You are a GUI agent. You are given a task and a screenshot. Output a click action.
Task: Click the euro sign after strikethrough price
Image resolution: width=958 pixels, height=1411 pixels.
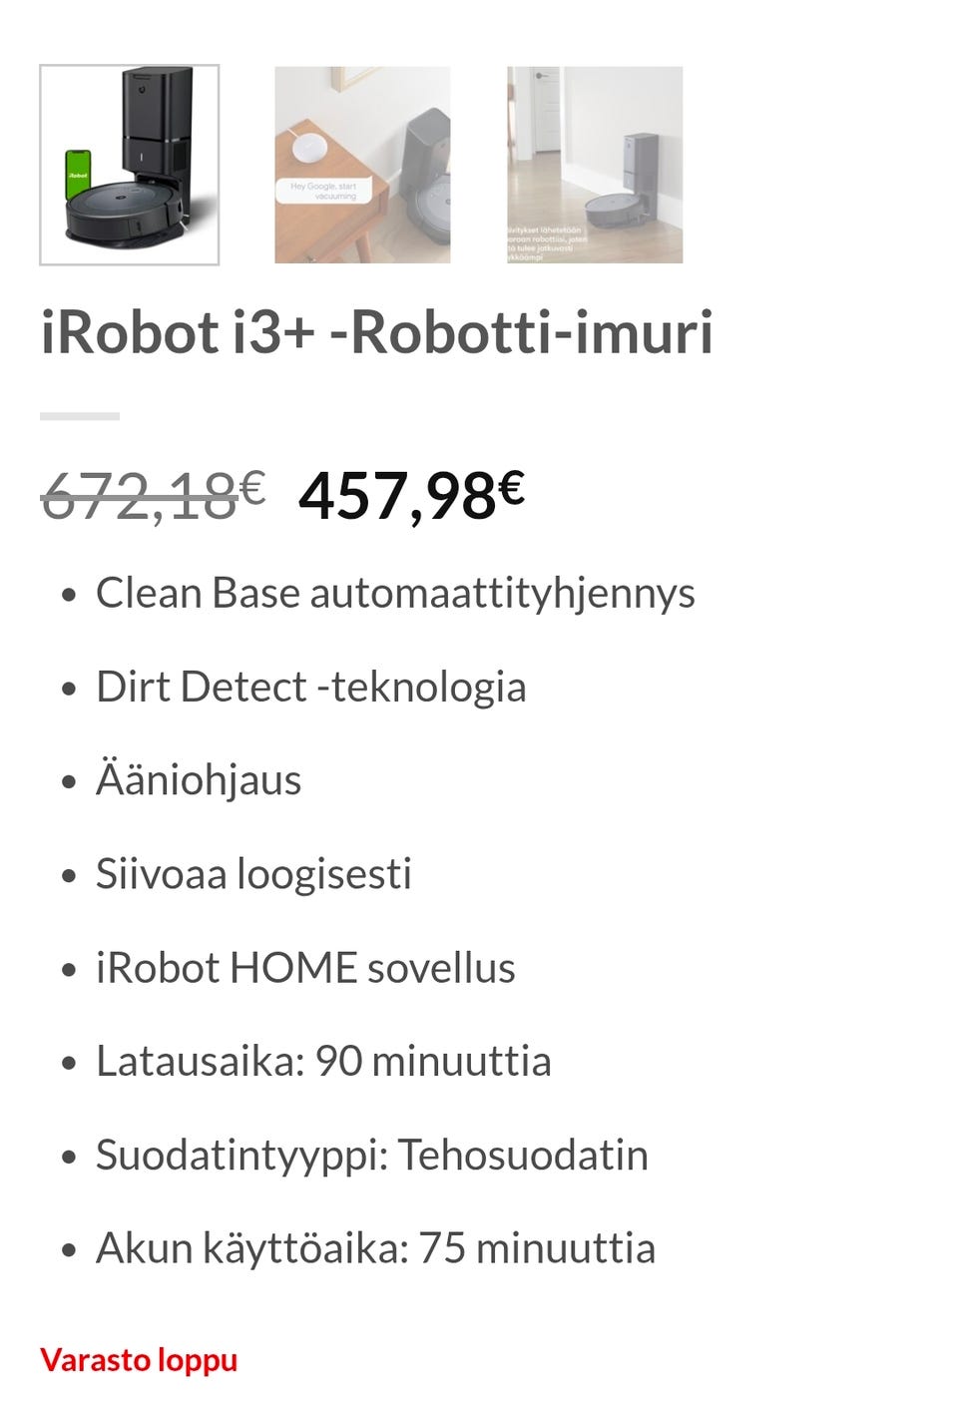click(252, 487)
